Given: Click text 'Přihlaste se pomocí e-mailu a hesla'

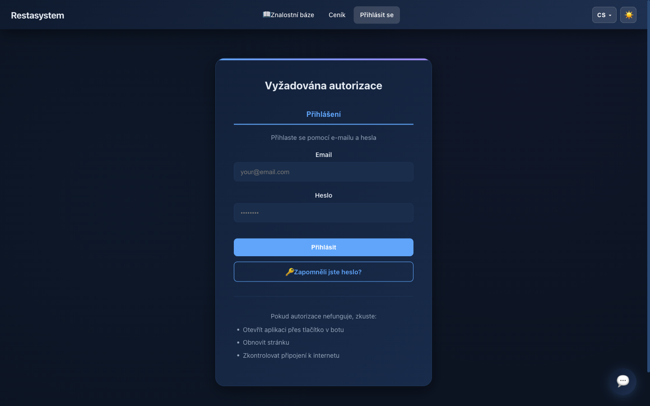Looking at the screenshot, I should point(324,138).
